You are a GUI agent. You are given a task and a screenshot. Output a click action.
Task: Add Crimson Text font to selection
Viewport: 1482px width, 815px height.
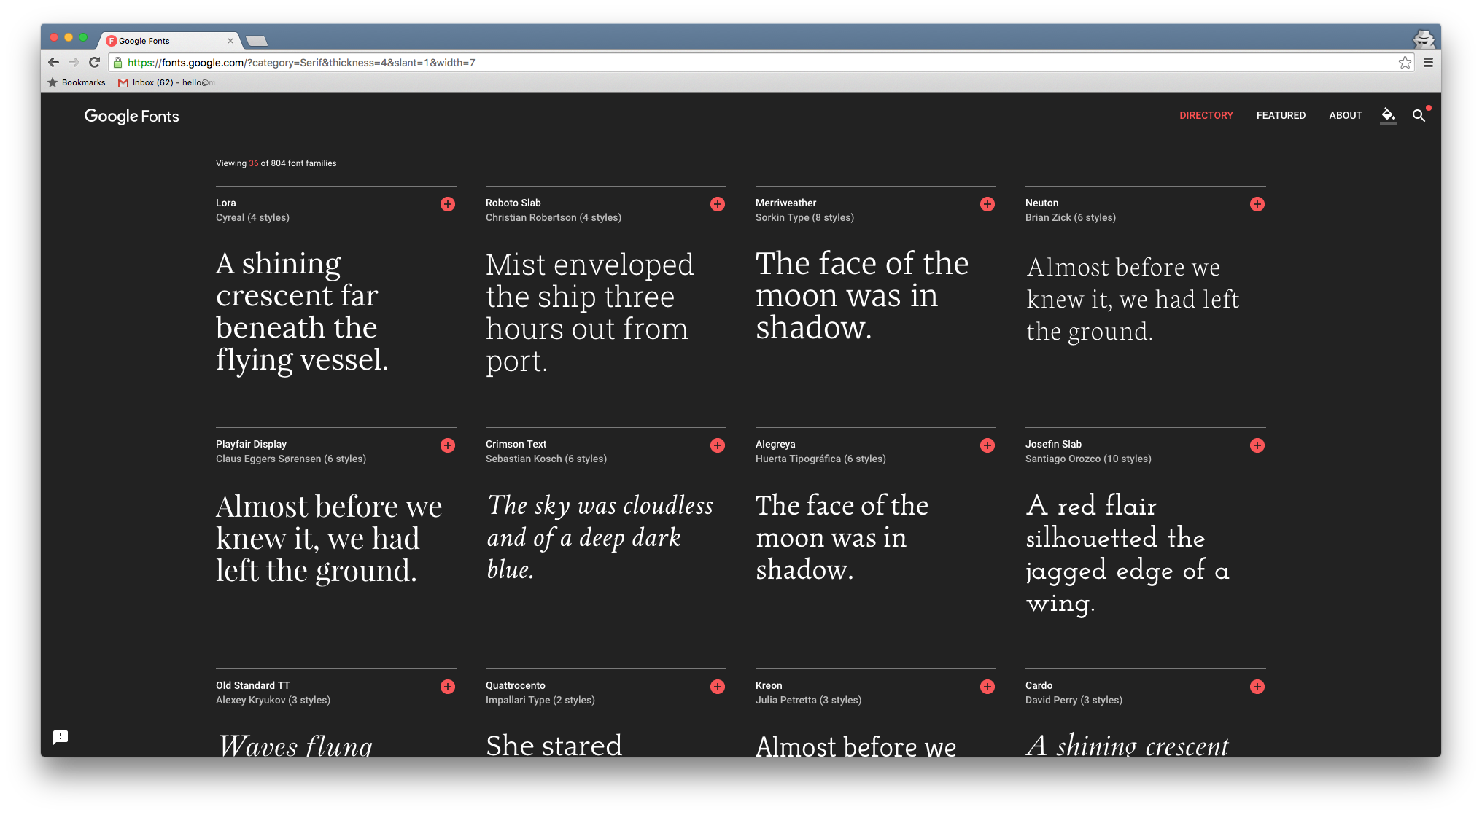pos(718,445)
